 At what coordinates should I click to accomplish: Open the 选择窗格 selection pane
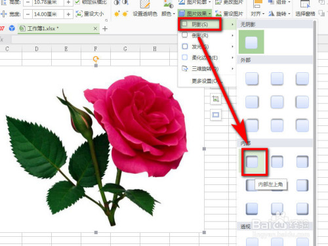(x=305, y=9)
